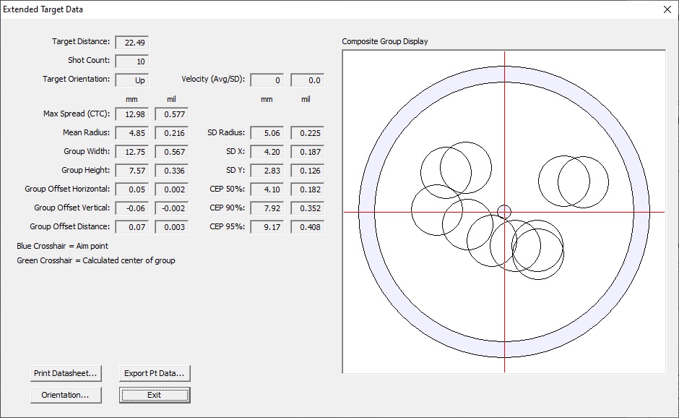Select Group Offset Vertical mm value -0.06

[x=132, y=208]
